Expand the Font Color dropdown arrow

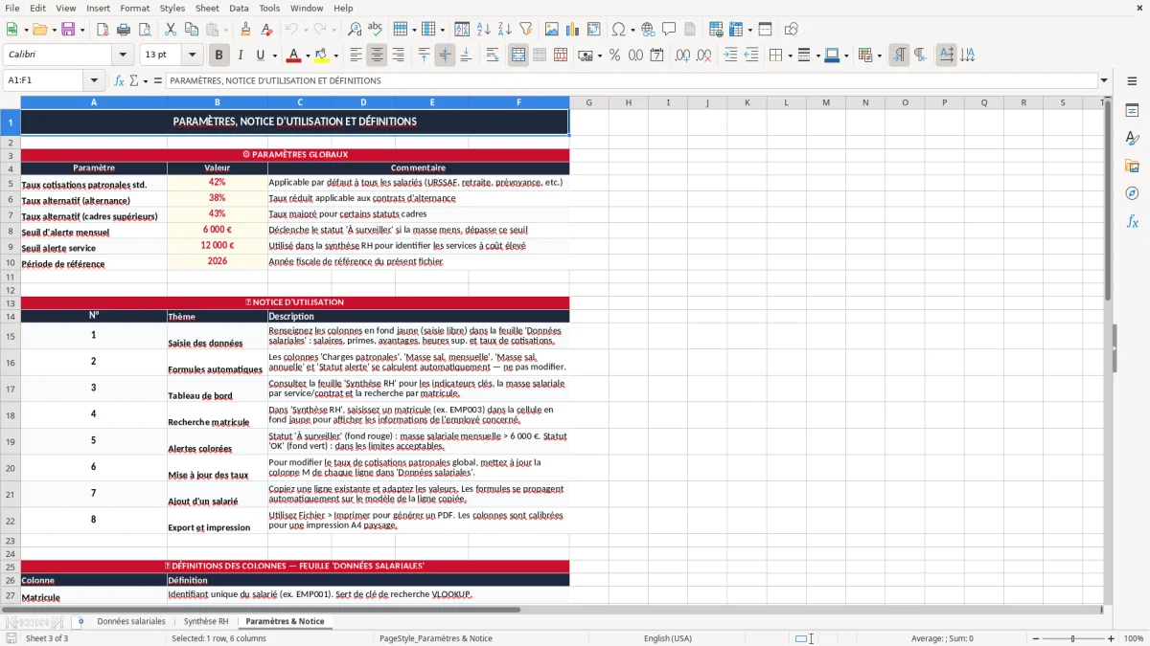[309, 56]
